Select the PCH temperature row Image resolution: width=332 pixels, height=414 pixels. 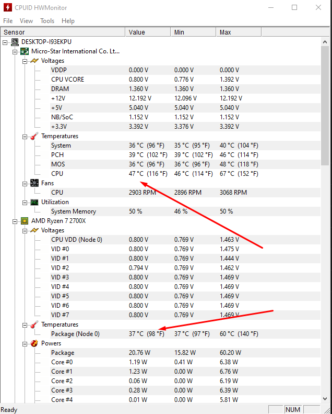click(185, 155)
